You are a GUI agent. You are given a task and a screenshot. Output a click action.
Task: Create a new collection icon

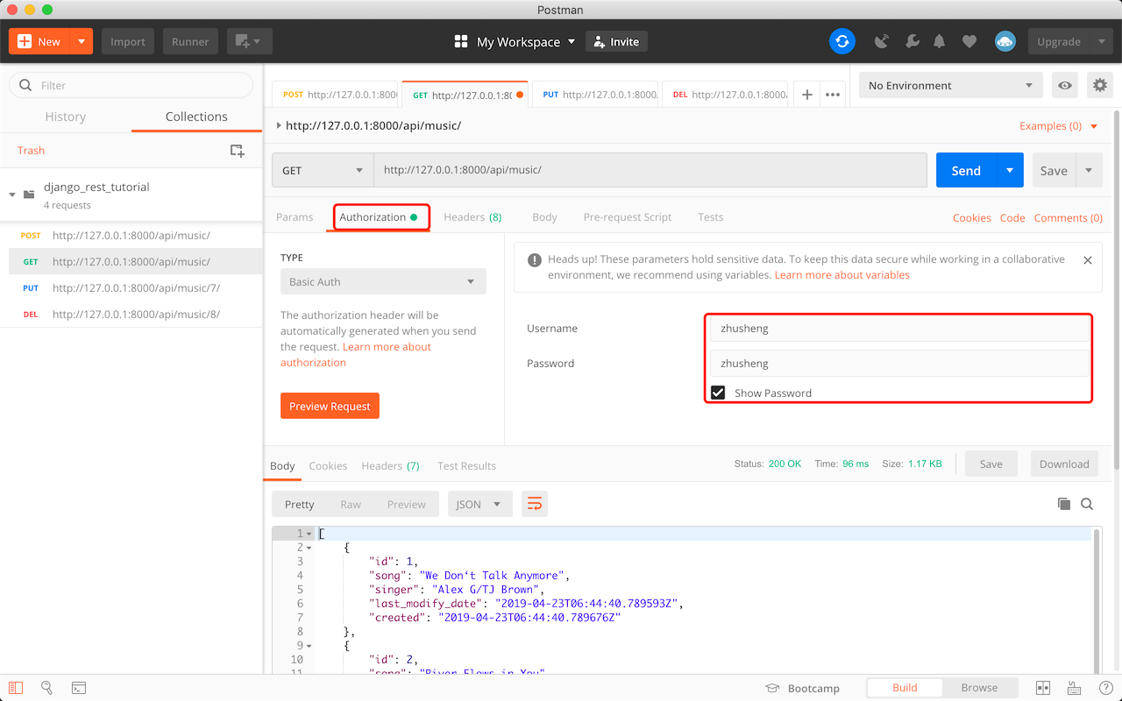pos(237,151)
